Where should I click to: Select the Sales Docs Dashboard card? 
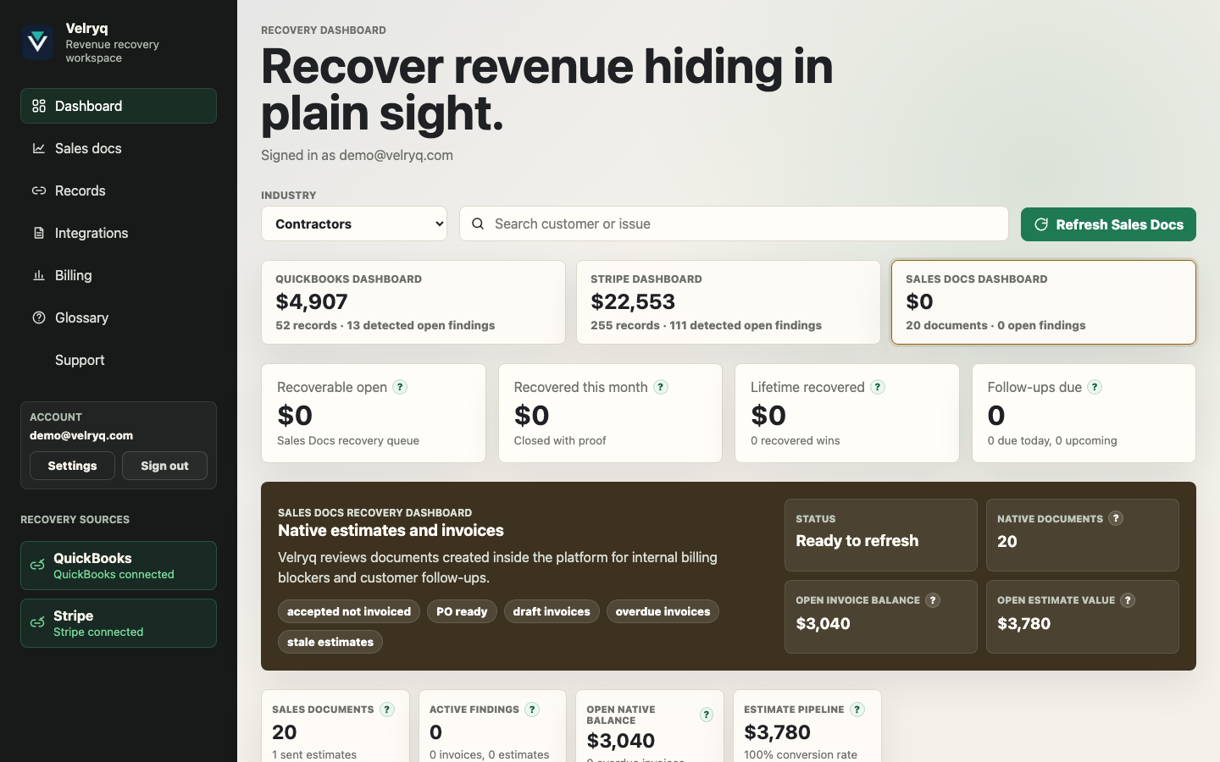(x=1044, y=302)
